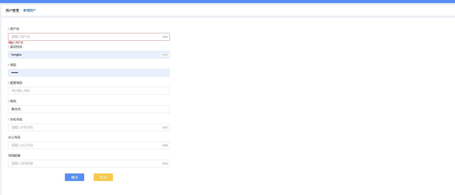Click the 真实姓名 field containing honghu
Image resolution: width=455 pixels, height=195 pixels.
pos(89,55)
